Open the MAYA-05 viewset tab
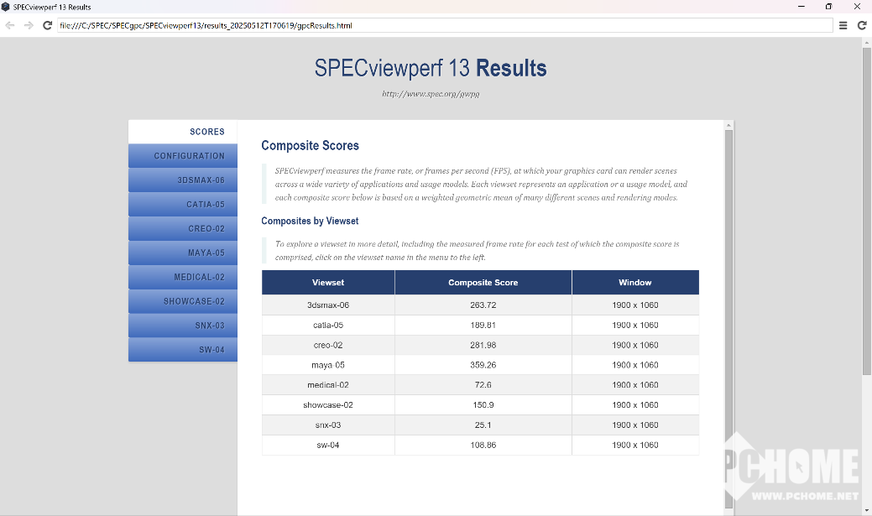This screenshot has height=516, width=872. [183, 253]
